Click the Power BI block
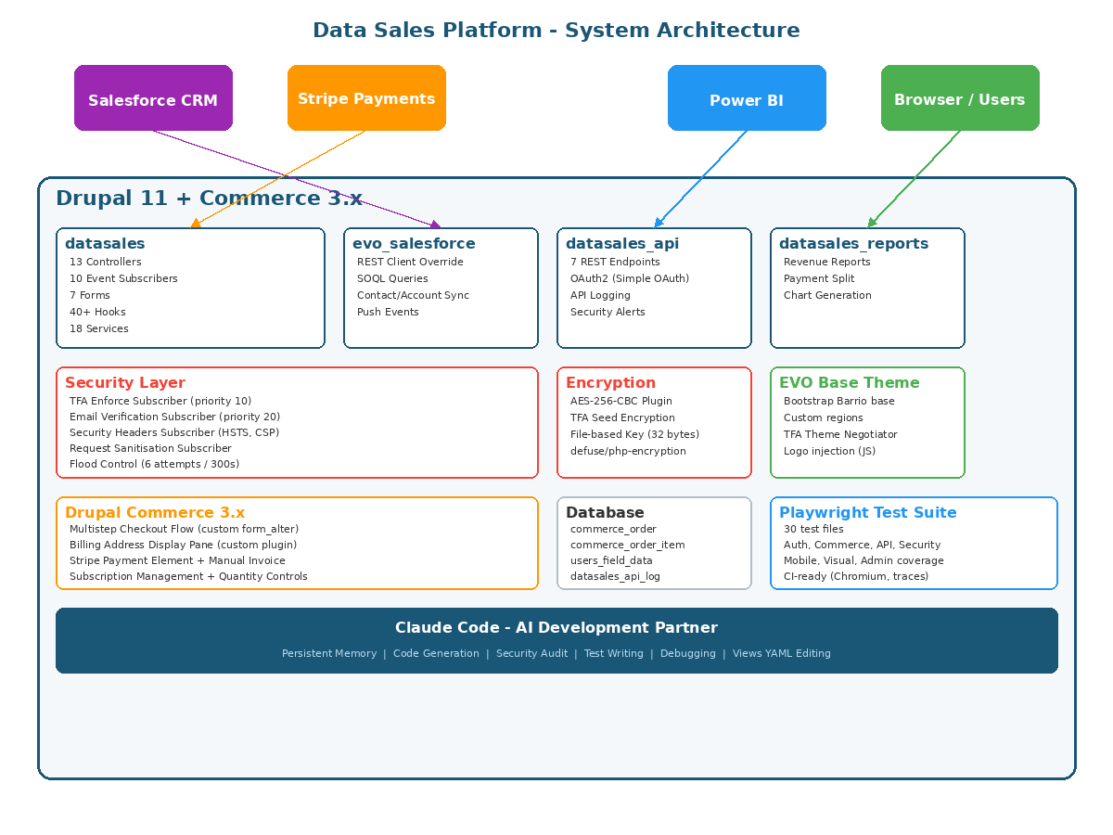Image resolution: width=1113 pixels, height=835 pixels. 747,97
